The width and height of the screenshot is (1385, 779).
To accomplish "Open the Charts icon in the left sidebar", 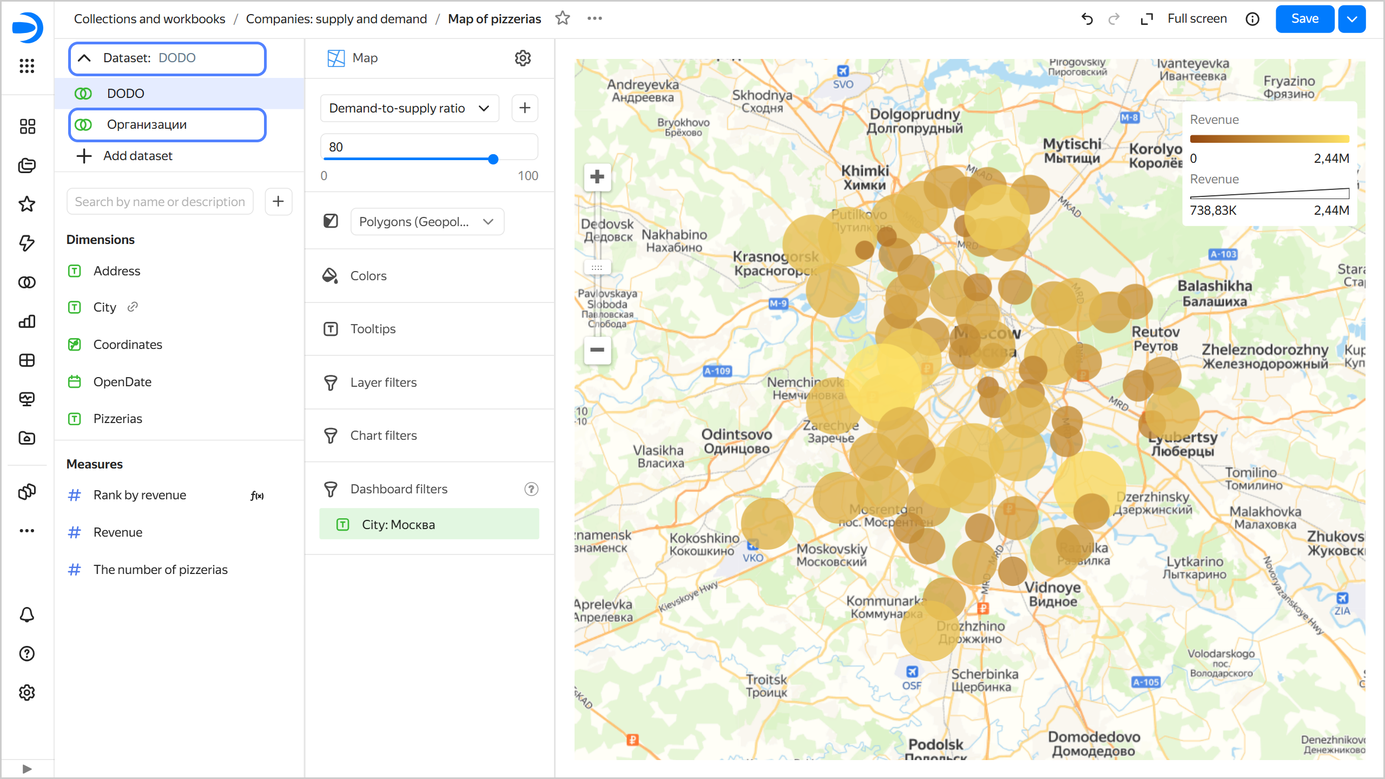I will point(27,321).
